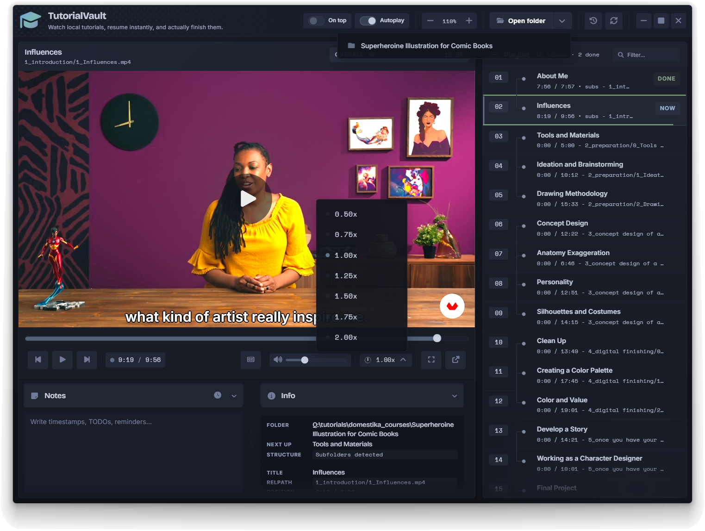Click the notes text area
This screenshot has width=705, height=531.
[x=133, y=451]
